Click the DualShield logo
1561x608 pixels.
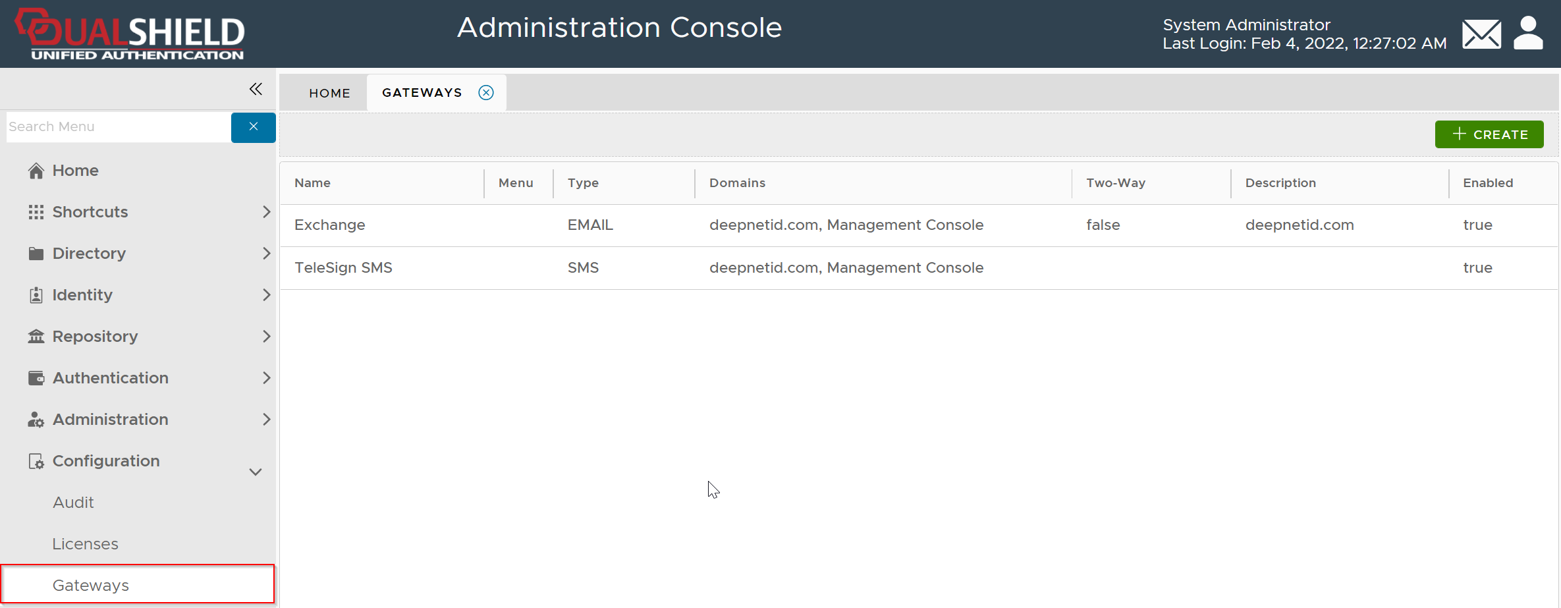(130, 34)
